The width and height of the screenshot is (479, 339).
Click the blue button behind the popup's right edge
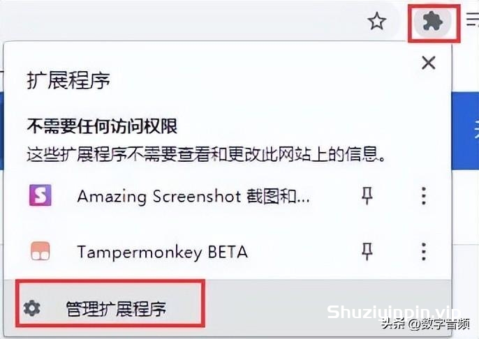point(465,130)
